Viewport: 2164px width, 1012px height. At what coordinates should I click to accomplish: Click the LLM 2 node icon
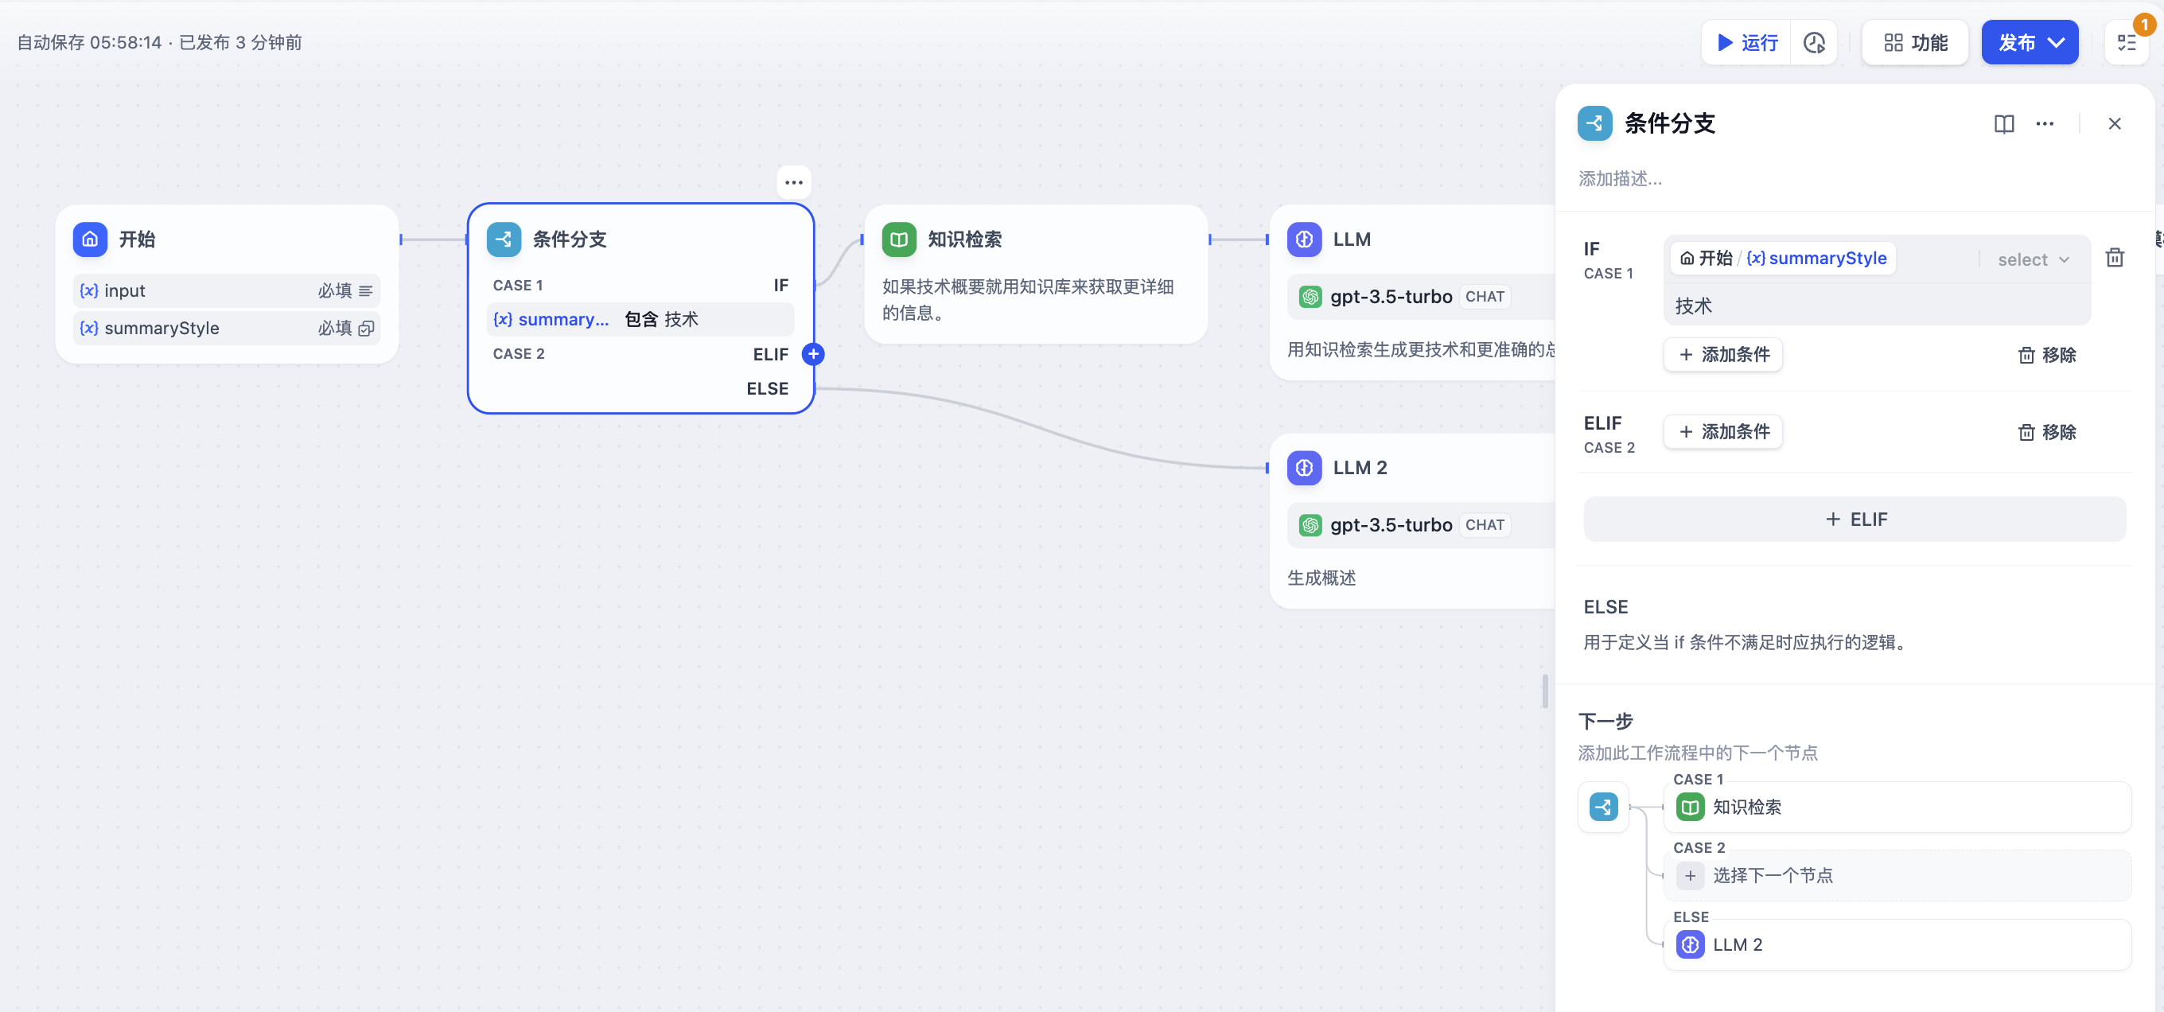(x=1304, y=468)
